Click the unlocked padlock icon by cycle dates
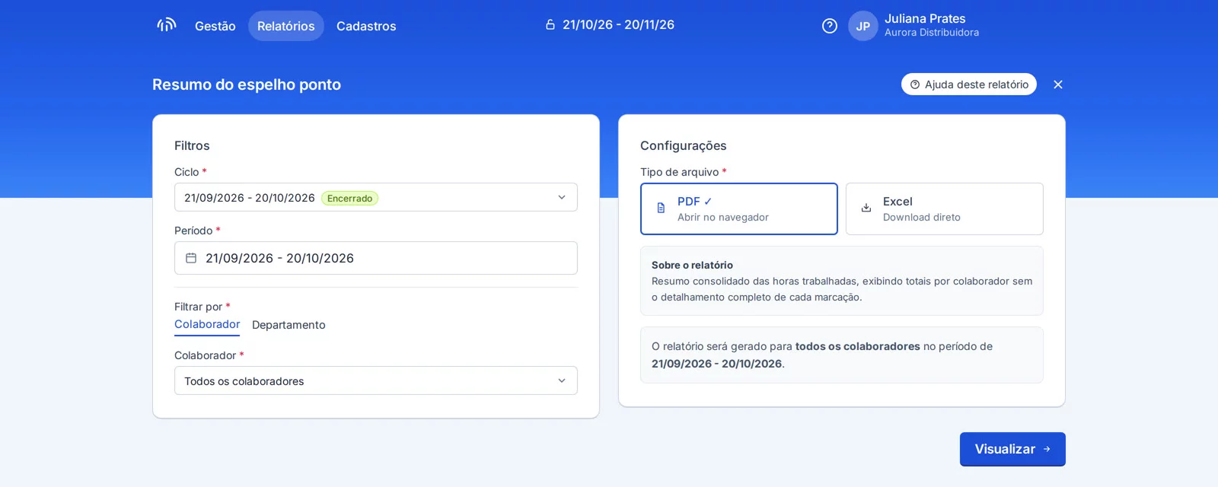The width and height of the screenshot is (1218, 487). 550,24
